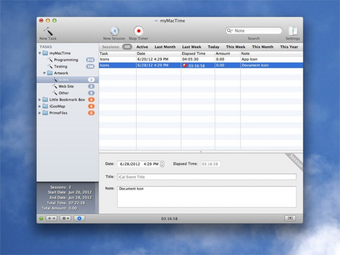Click the Programming hammer icon
Viewport: 340px width, 255px height.
pos(50,60)
